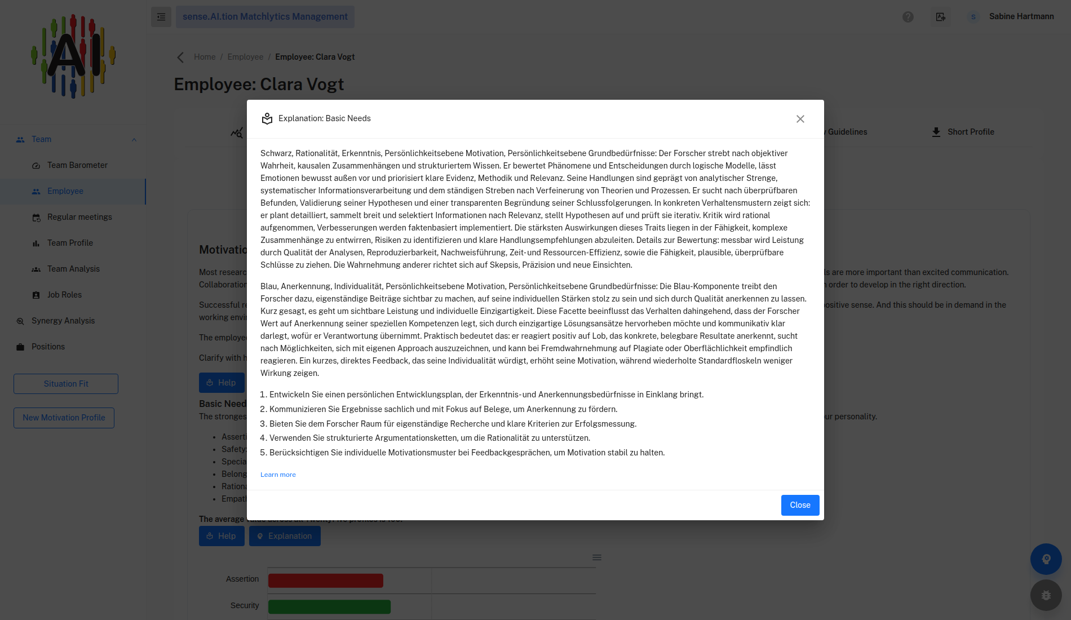Open Team Analysis
1071x620 pixels.
(73, 269)
